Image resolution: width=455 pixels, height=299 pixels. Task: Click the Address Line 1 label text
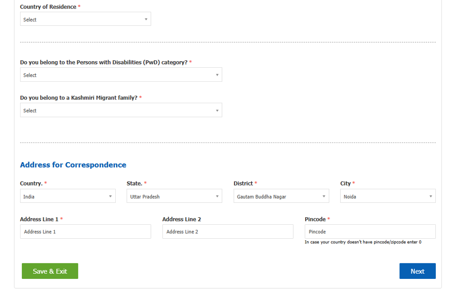(39, 219)
